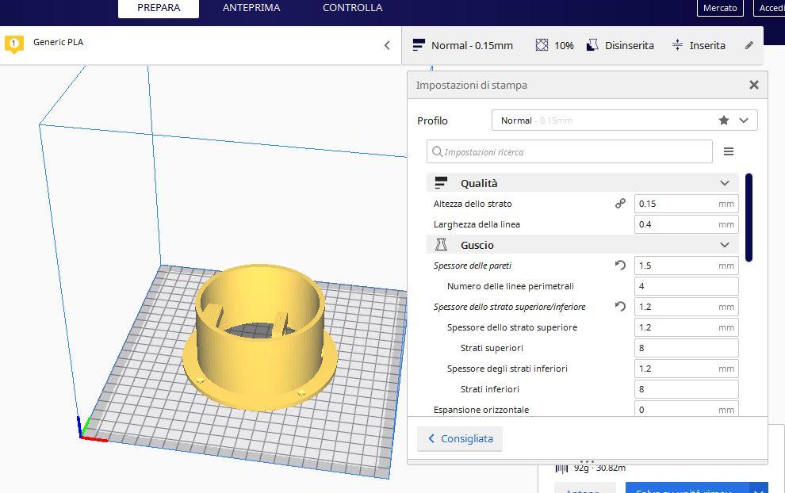Click the settings panel vertical scrollbar
Viewport: 785px width, 493px height.
click(x=749, y=217)
